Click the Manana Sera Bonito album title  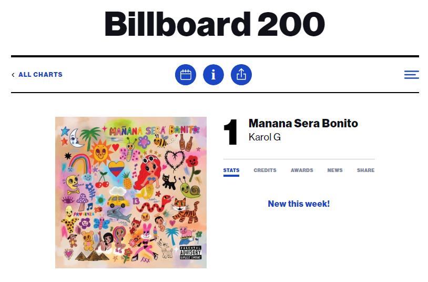(303, 124)
